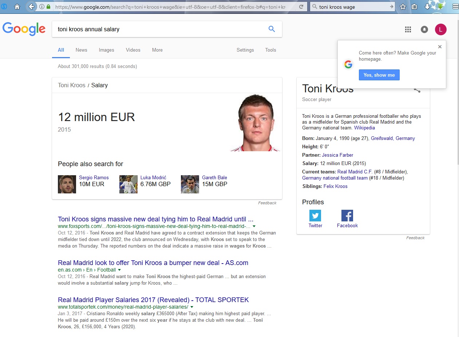459x337 pixels.
Task: Dismiss the homepage prompt with the X
Action: pyautogui.click(x=440, y=47)
